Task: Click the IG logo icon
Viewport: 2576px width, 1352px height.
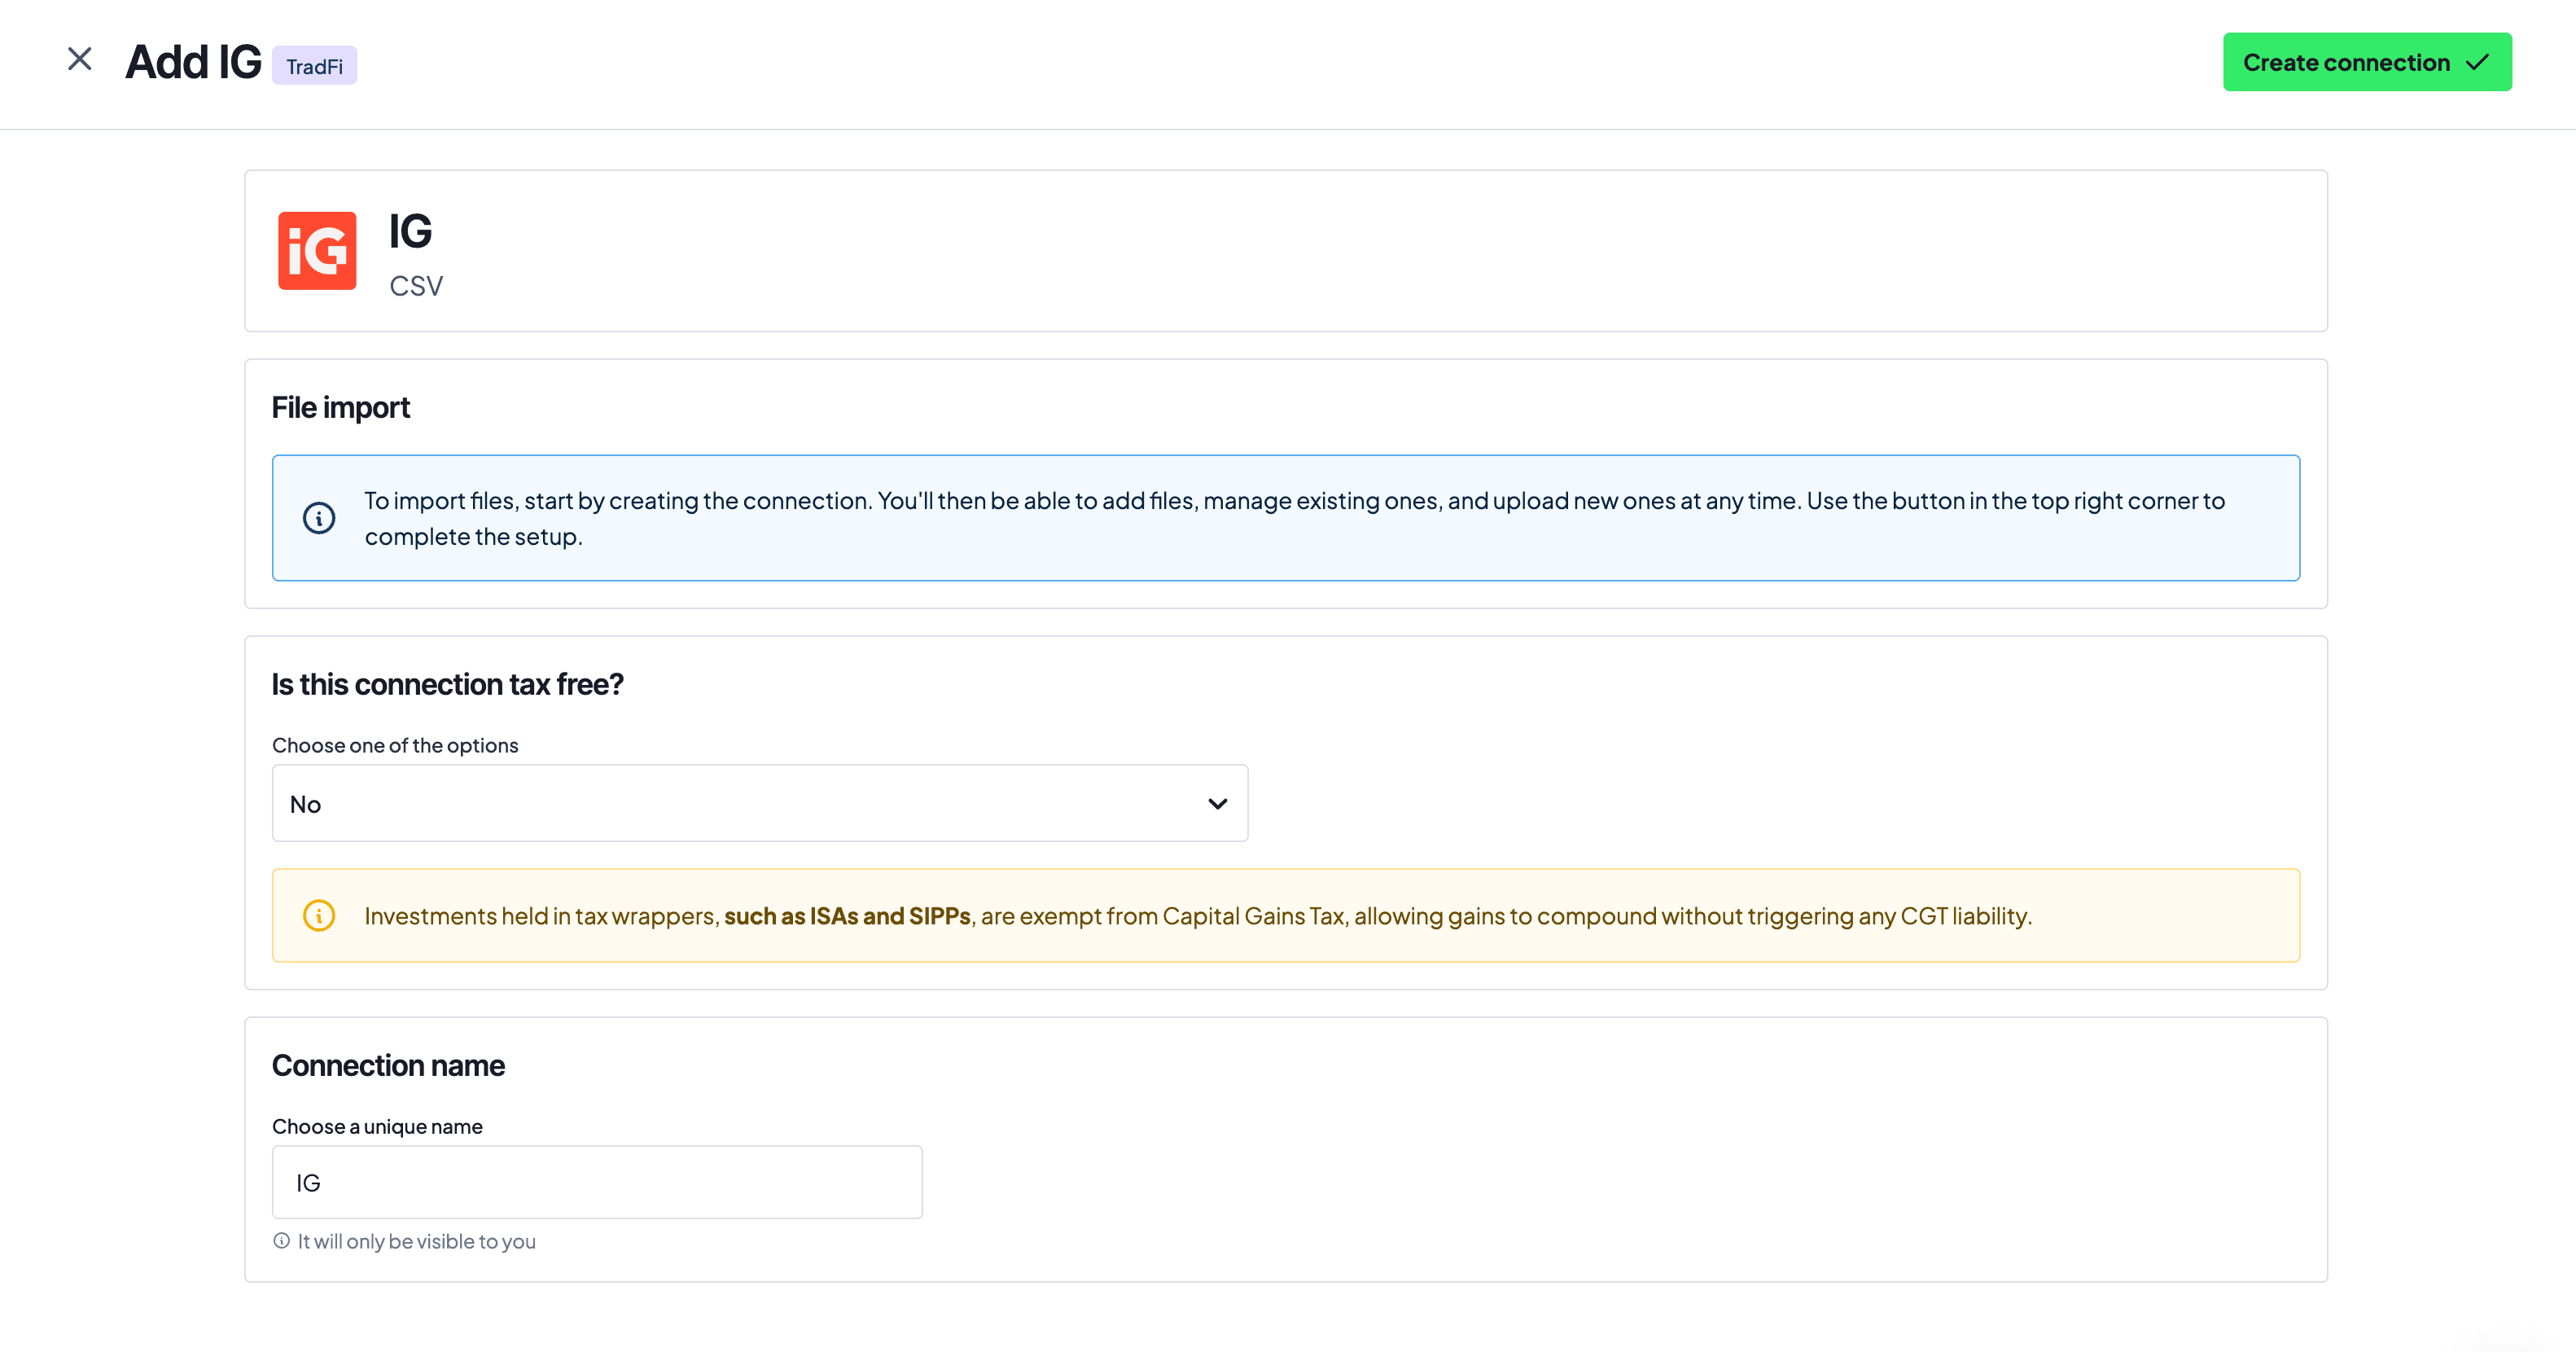Action: coord(317,250)
